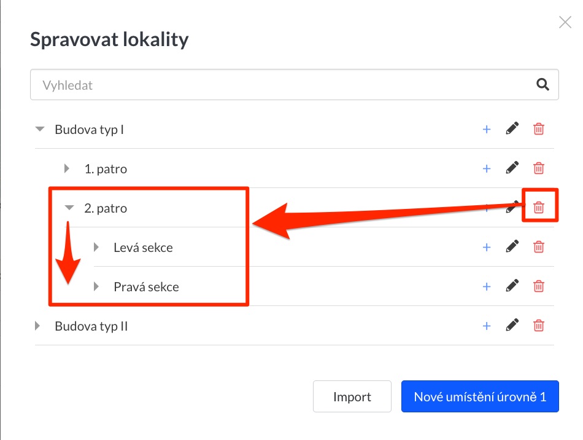This screenshot has width=583, height=440.
Task: Collapse the 2. patro tree node
Action: (69, 208)
